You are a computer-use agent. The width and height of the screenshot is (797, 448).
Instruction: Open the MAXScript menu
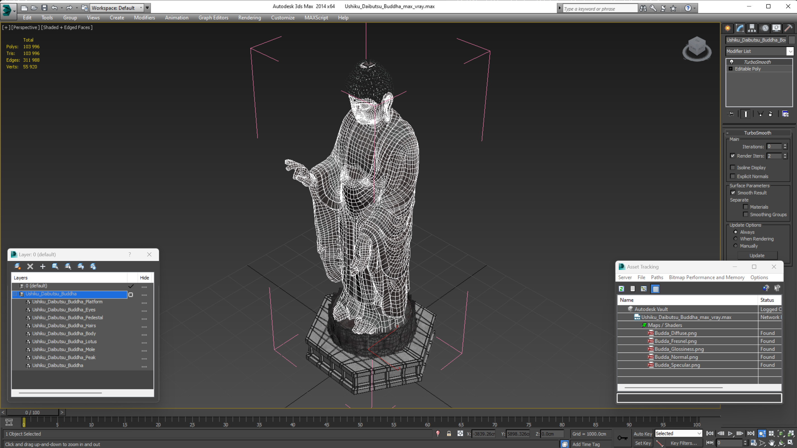(316, 18)
